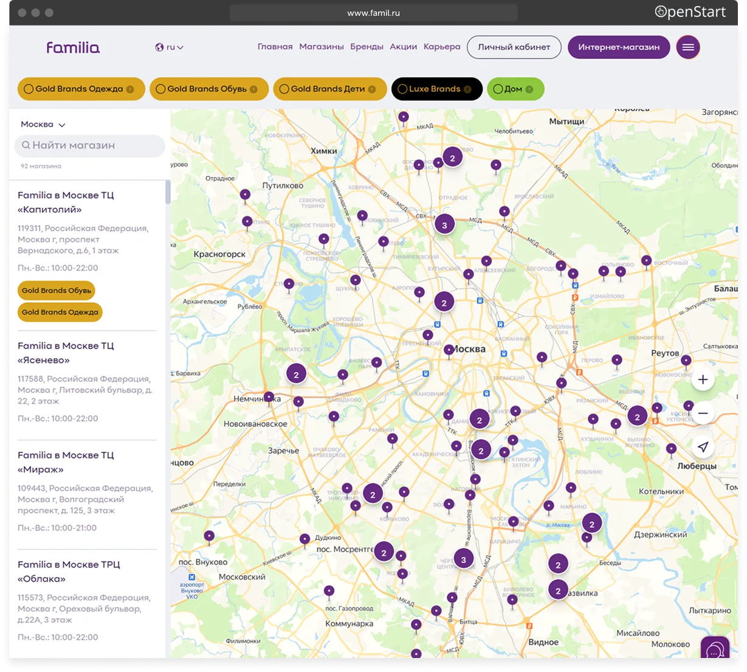Click info icon on Luxe Brands
Image resolution: width=747 pixels, height=672 pixels.
coord(467,89)
